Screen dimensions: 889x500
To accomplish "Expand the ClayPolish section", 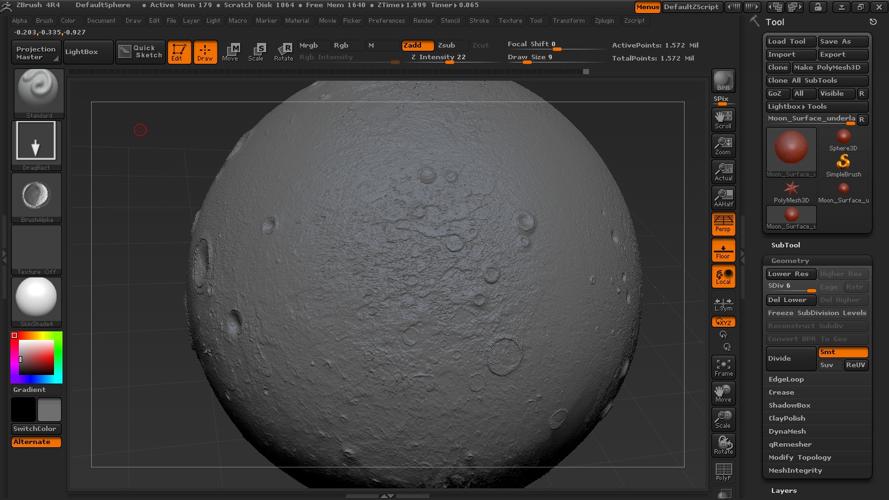I will [x=787, y=418].
